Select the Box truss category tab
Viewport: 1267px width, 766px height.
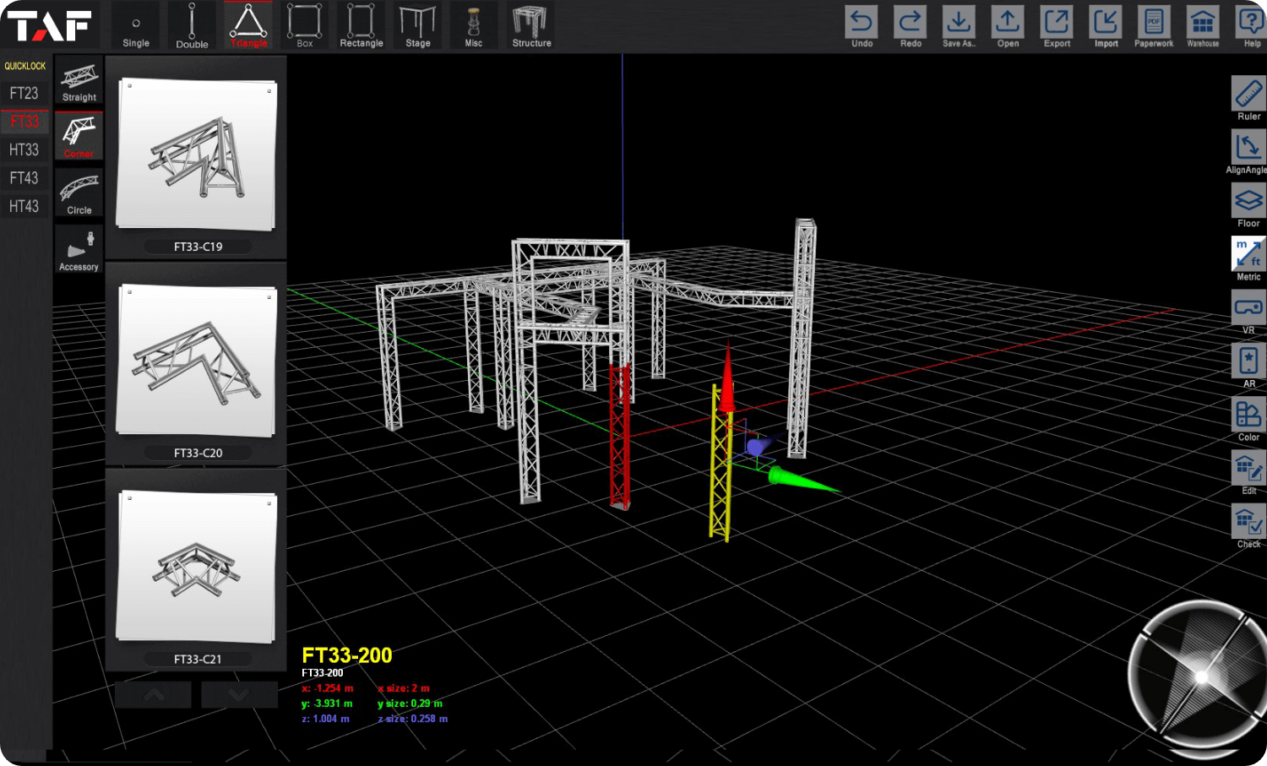point(304,24)
